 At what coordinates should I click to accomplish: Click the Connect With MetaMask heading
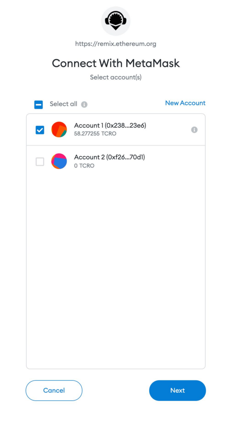116,63
